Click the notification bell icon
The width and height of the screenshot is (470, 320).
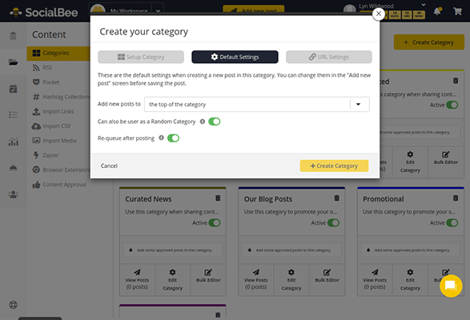[437, 11]
